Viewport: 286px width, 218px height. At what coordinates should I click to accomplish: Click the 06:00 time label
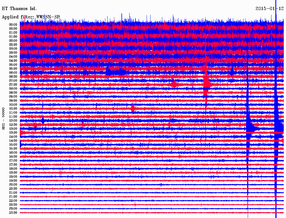tap(13, 73)
